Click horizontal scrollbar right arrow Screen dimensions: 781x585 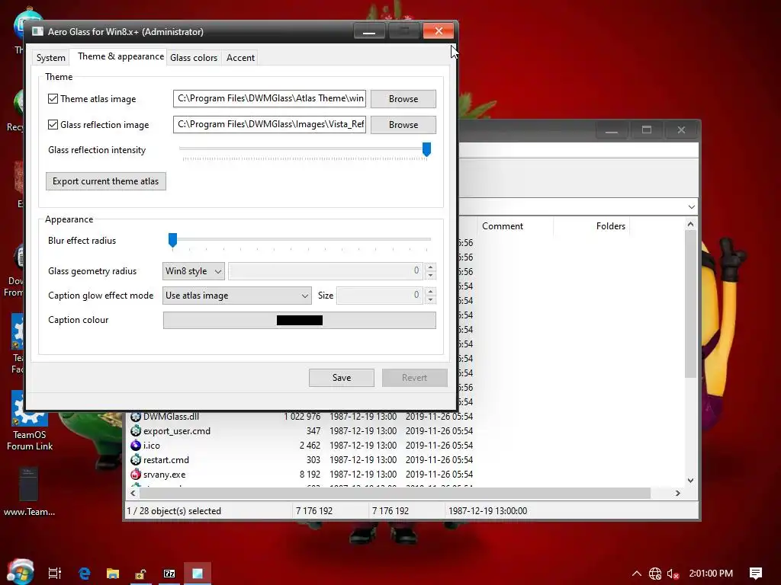(677, 493)
